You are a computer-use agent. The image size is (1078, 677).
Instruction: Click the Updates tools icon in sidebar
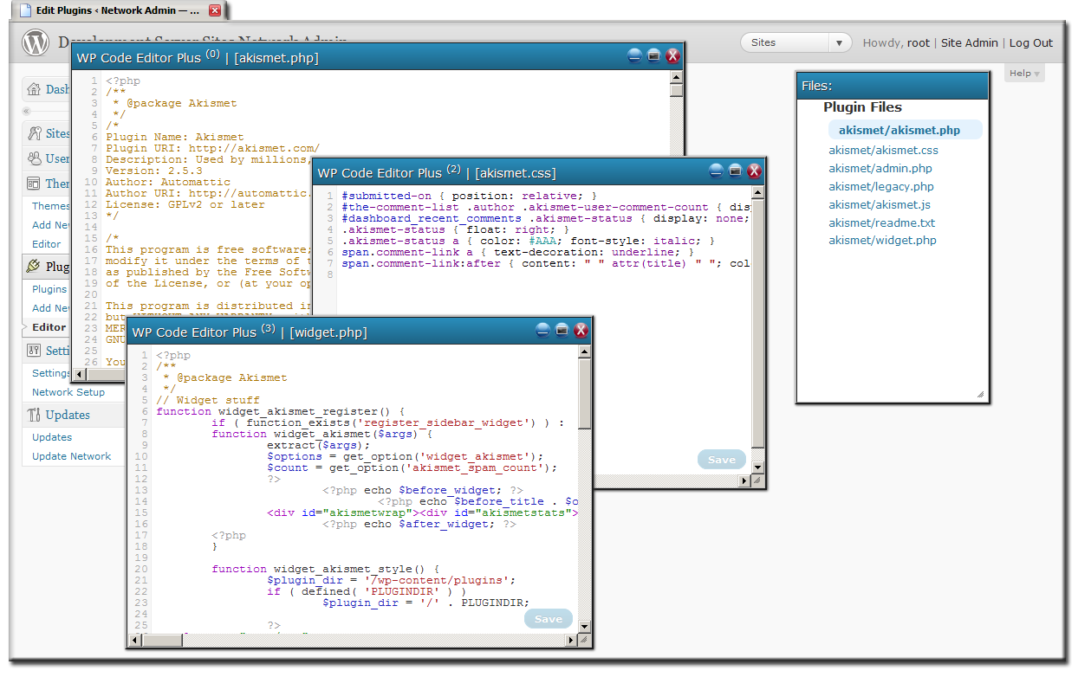pos(34,415)
